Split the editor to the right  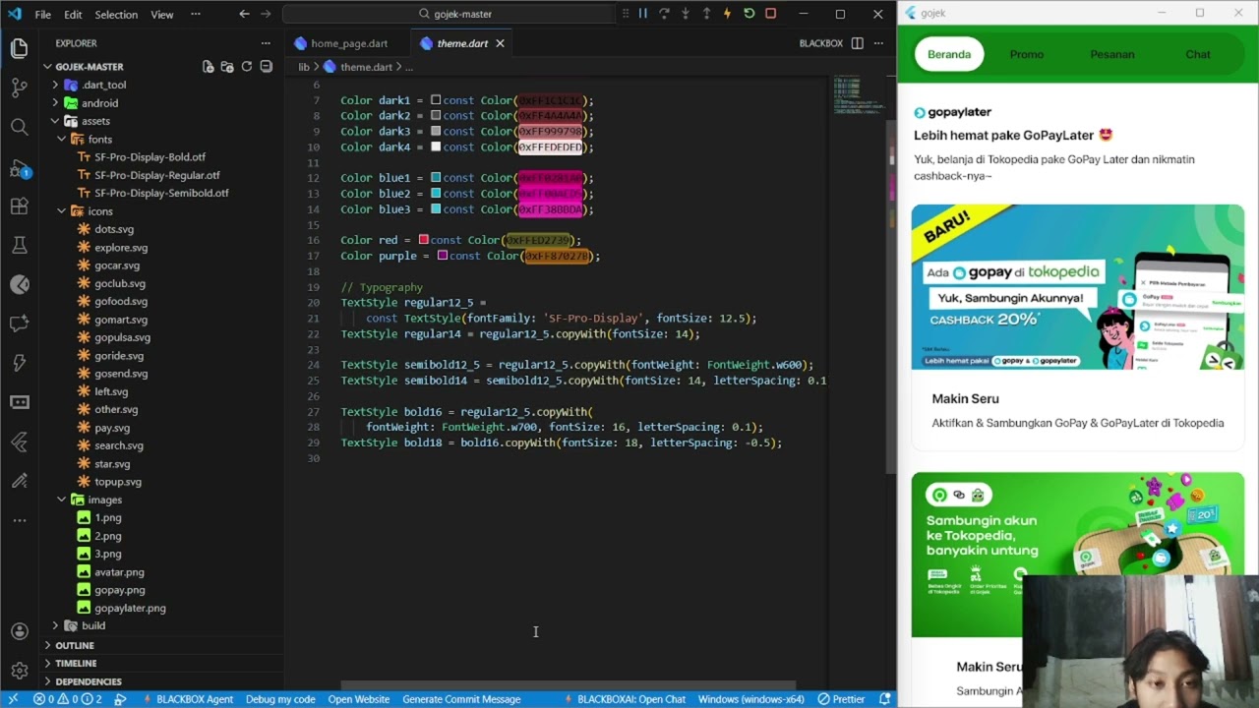[857, 43]
